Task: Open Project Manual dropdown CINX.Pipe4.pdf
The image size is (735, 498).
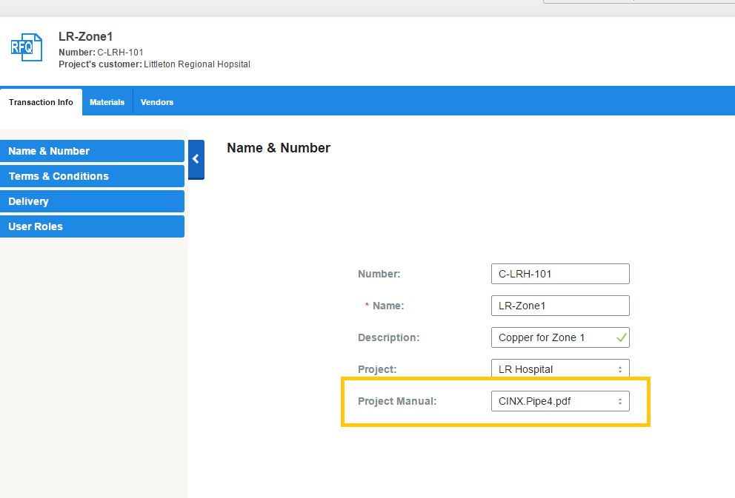Action: [560, 401]
